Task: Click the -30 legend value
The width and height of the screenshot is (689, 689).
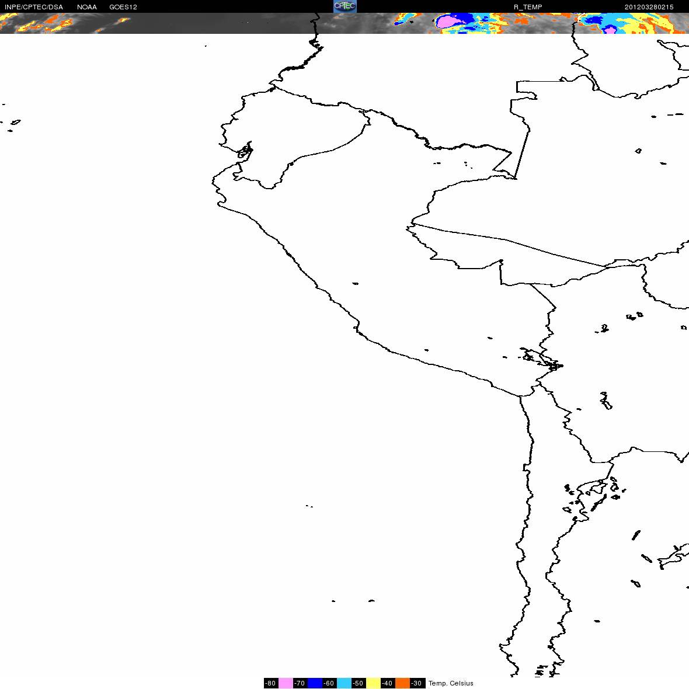Action: point(417,683)
